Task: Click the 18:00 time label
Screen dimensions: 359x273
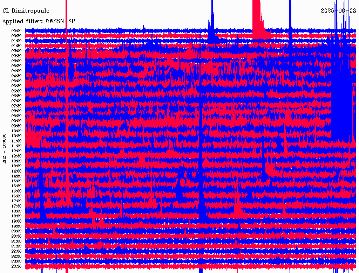Action: click(x=16, y=211)
